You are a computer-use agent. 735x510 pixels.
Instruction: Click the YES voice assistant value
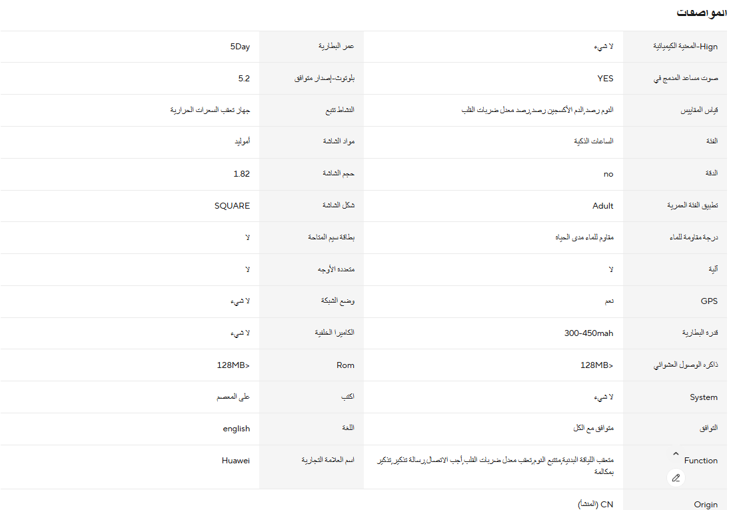pos(605,78)
